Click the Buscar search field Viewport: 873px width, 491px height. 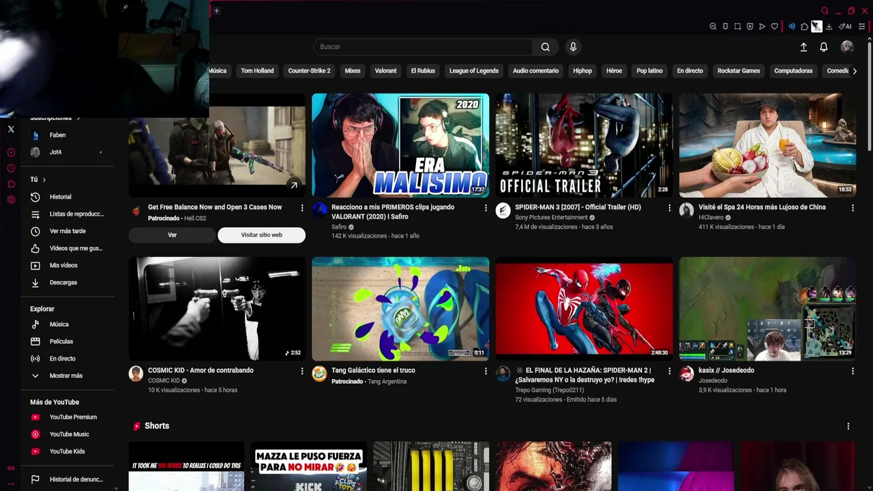pyautogui.click(x=423, y=47)
